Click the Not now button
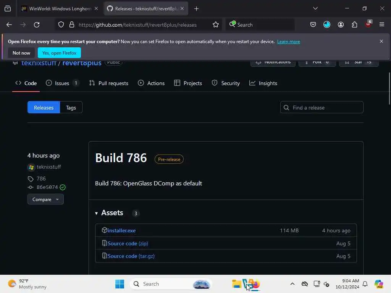This screenshot has width=391, height=293. pos(21,53)
